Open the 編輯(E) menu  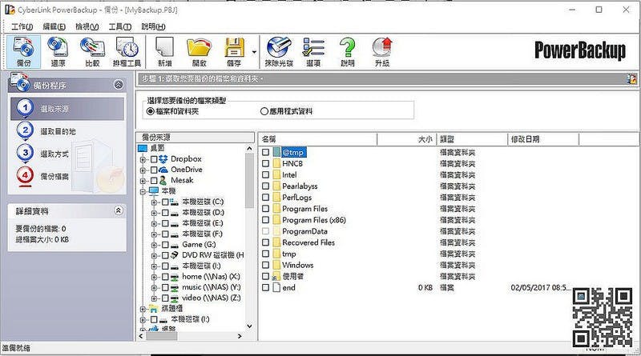(x=54, y=26)
